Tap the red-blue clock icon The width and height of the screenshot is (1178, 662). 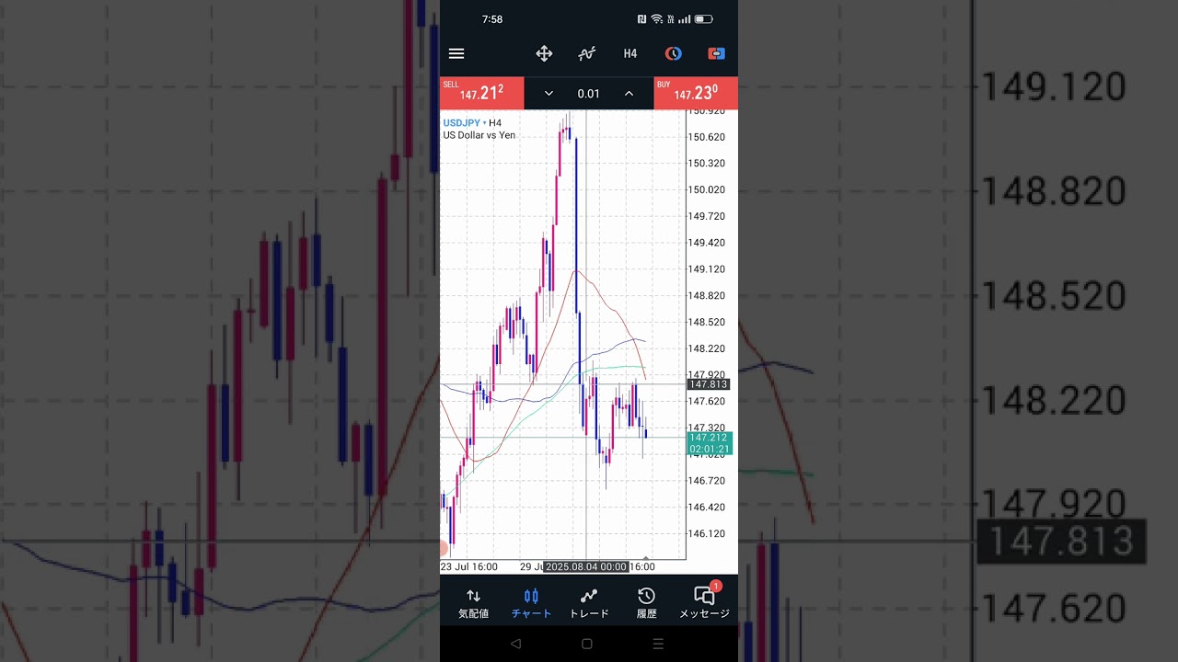[x=674, y=53]
